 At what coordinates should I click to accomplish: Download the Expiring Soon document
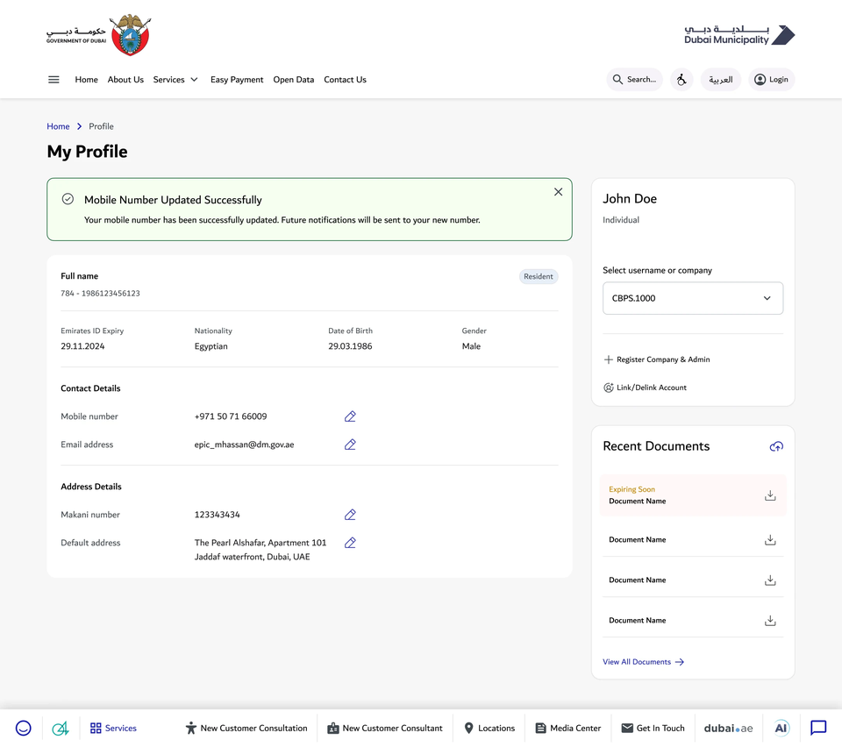[770, 495]
